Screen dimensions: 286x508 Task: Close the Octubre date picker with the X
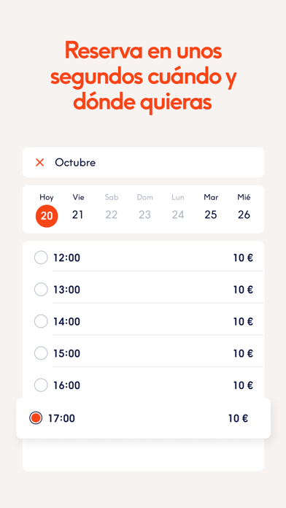click(40, 163)
